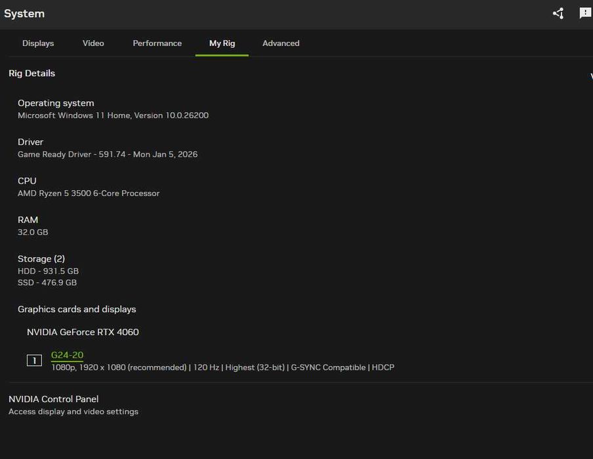593x459 pixels.
Task: Select NVIDIA GeForce RTX 4060 text
Action: tap(83, 332)
